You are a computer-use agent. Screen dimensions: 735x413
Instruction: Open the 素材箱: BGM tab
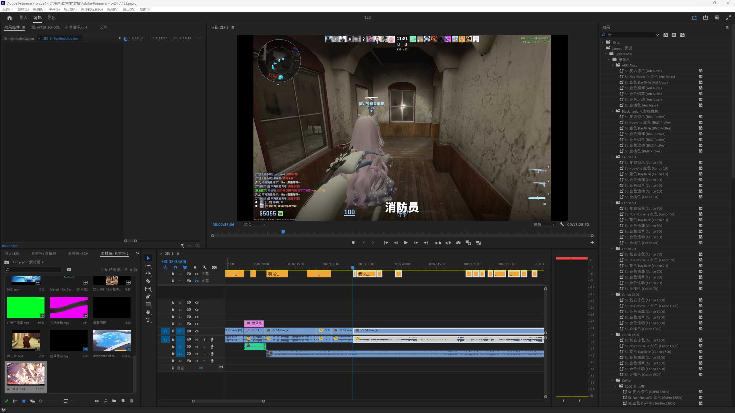pos(78,254)
